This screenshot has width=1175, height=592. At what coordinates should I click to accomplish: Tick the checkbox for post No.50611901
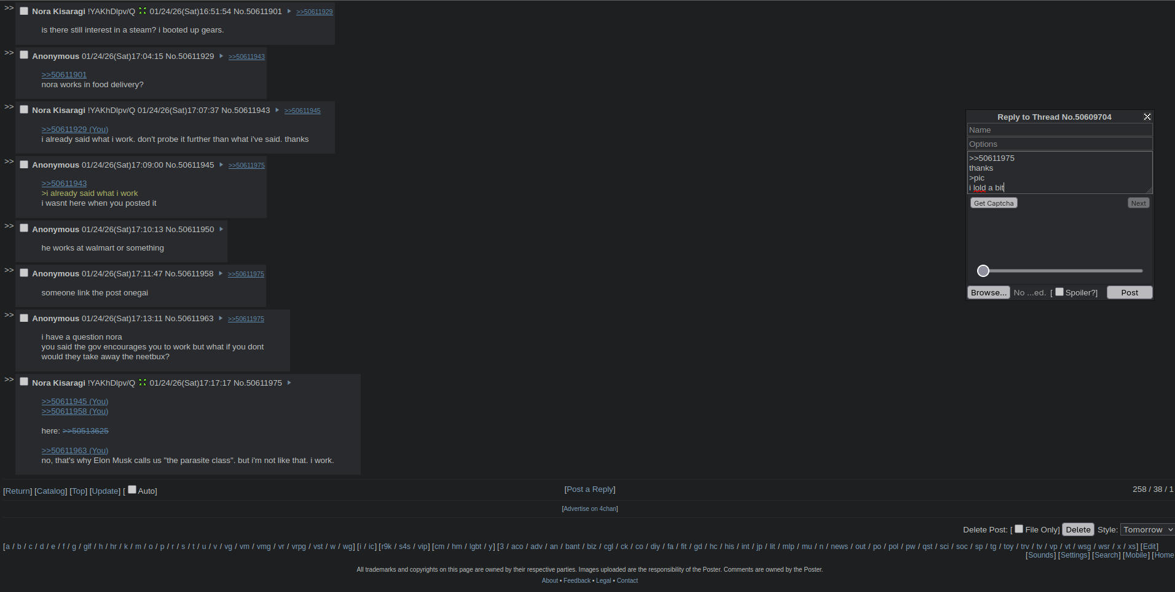coord(24,10)
